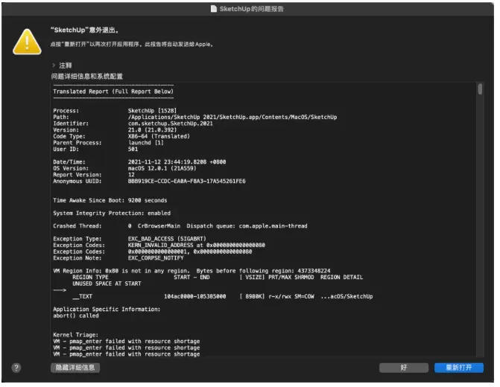Click the Process value 'SketchUp [1528]'

point(152,111)
